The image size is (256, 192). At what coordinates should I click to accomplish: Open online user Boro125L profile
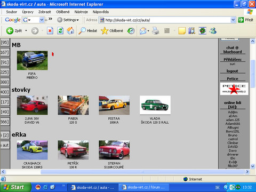click(233, 131)
